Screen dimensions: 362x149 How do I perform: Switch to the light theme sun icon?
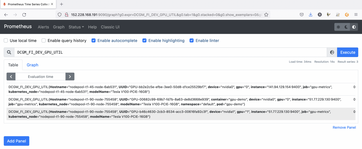(338, 27)
